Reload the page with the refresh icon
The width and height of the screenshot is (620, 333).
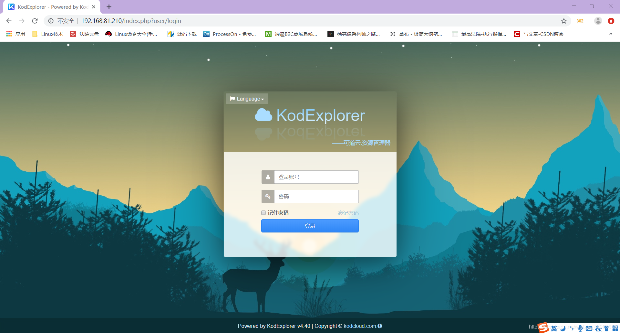tap(35, 21)
